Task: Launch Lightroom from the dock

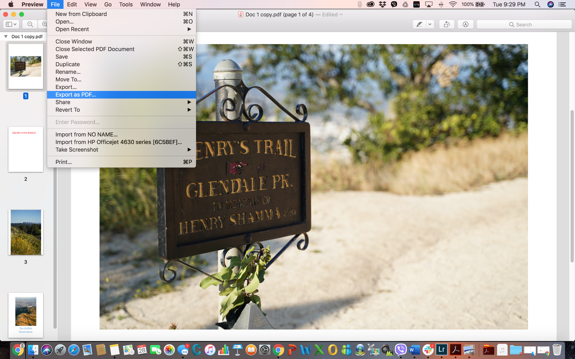Action: (442, 350)
